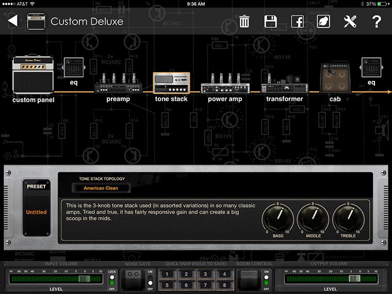
Task: Open the room control unit
Action: point(249,280)
